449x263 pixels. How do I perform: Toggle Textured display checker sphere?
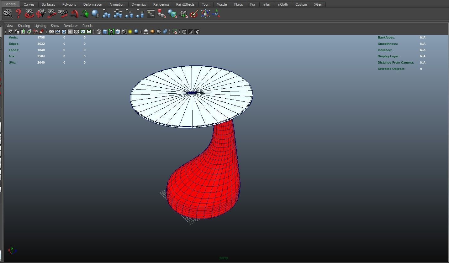click(124, 32)
